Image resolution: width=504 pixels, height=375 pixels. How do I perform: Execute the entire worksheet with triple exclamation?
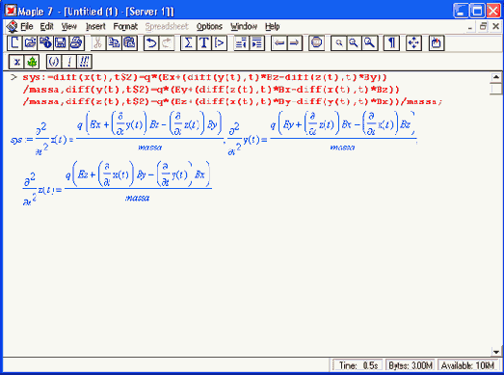[85, 62]
